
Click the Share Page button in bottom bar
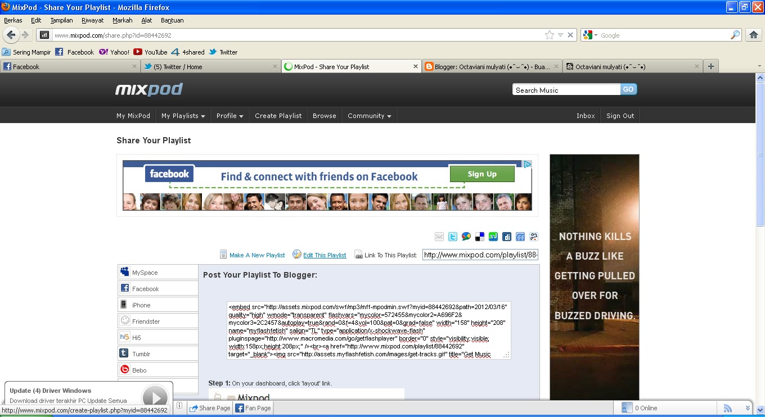(x=209, y=408)
